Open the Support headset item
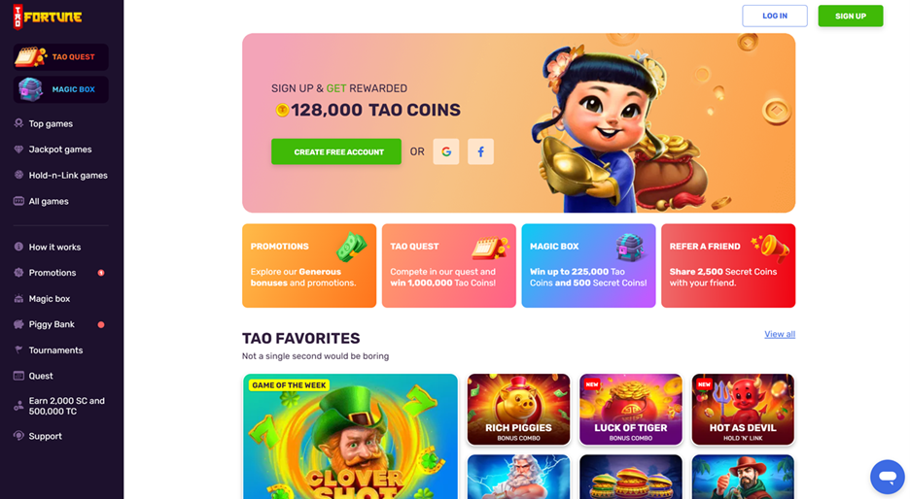 38,436
